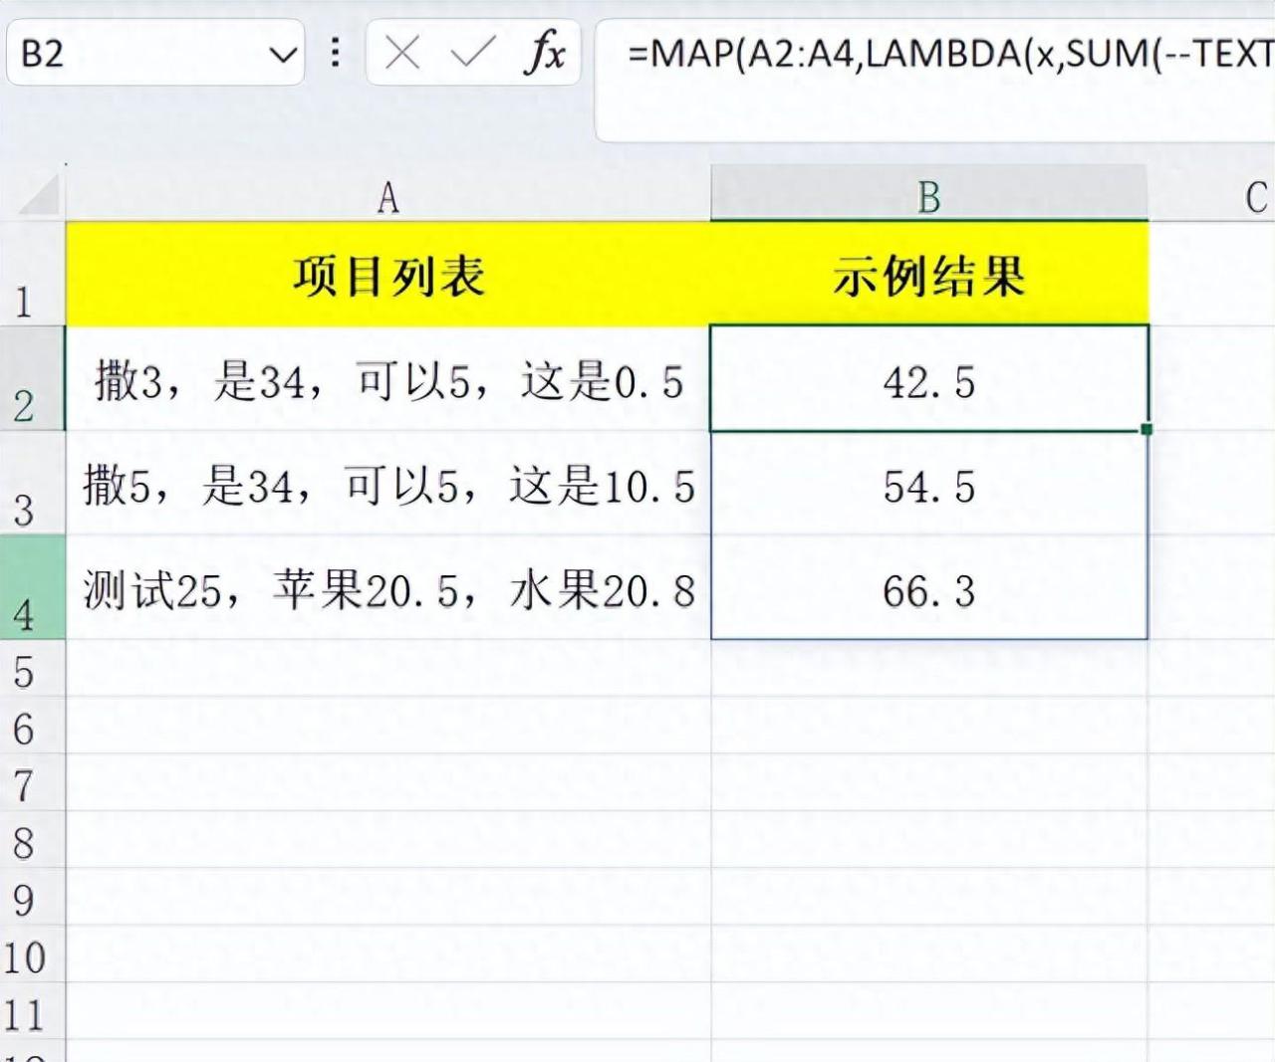
Task: Select row 5 header
Action: [32, 668]
